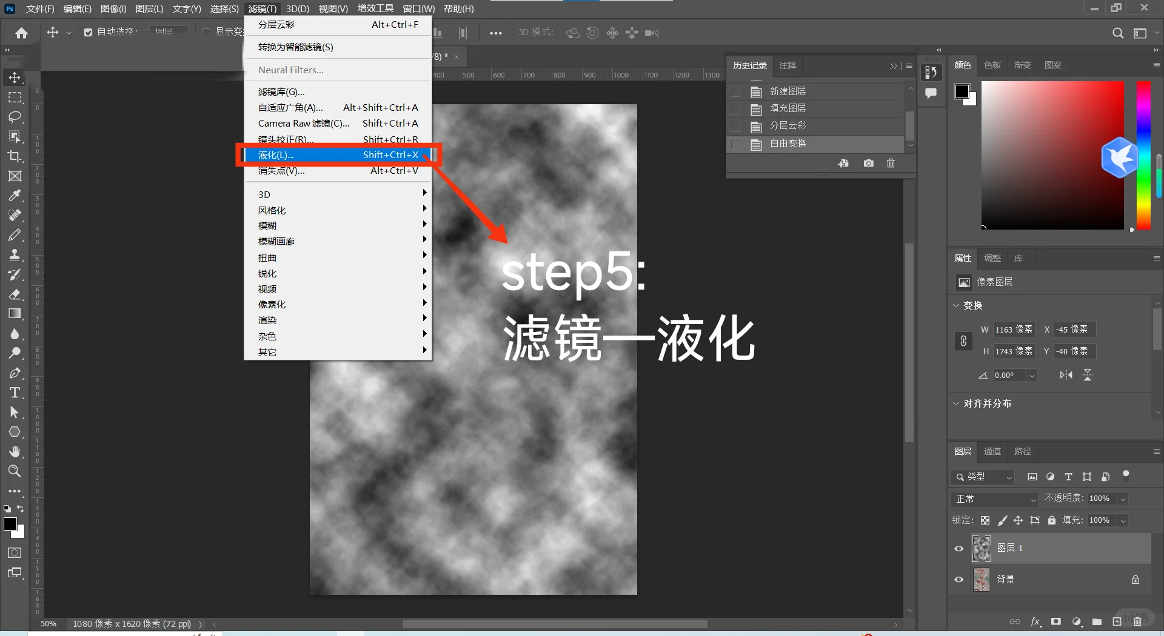Screen dimensions: 1164x636
Task: Select the Move tool
Action: tap(15, 77)
